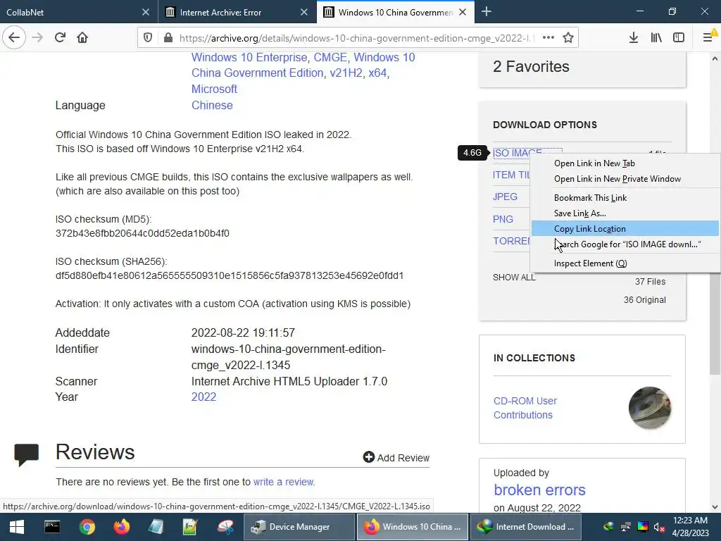Click the Internet Download Manager tray icon
721x541 pixels.
tap(609, 527)
